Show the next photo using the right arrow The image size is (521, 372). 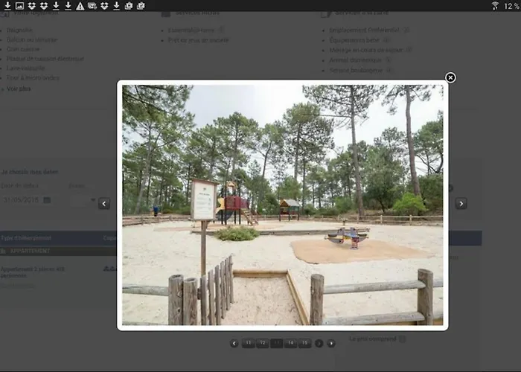(x=461, y=204)
